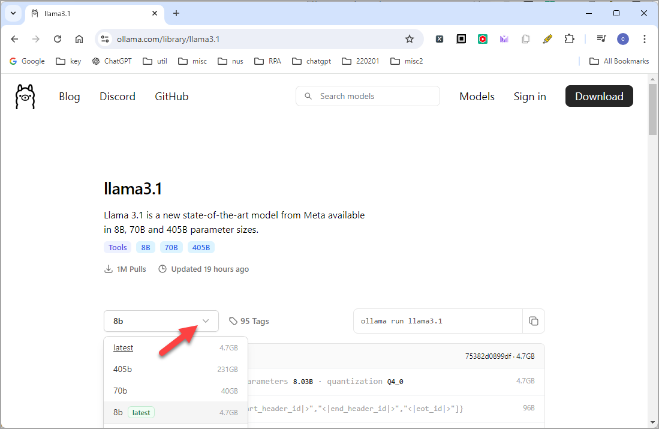
Task: Click the quantization Q4_0 text
Action: tap(365, 382)
